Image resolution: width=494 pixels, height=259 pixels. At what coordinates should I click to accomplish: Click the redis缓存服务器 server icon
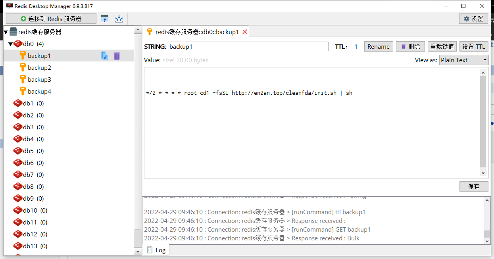pos(13,32)
